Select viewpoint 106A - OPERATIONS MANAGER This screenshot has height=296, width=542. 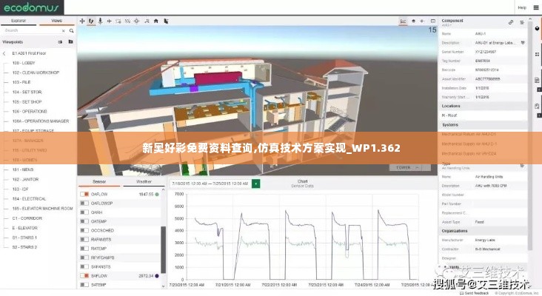coord(41,121)
